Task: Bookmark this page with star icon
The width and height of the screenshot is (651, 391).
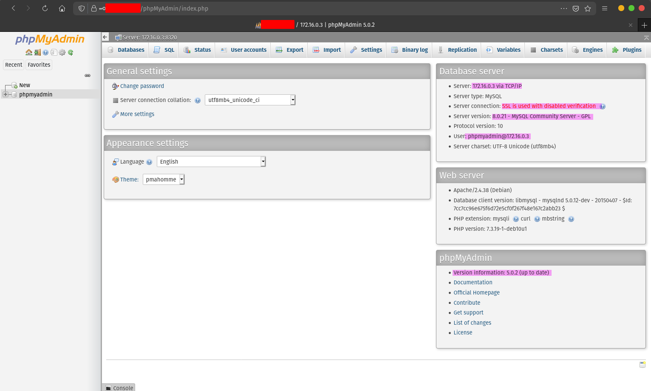Action: click(588, 8)
